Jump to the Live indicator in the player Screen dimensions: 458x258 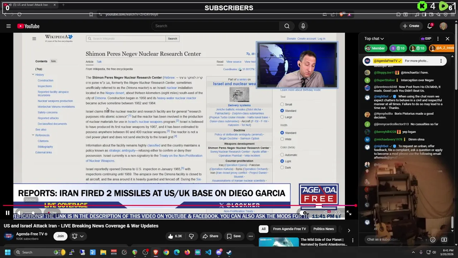point(53,213)
